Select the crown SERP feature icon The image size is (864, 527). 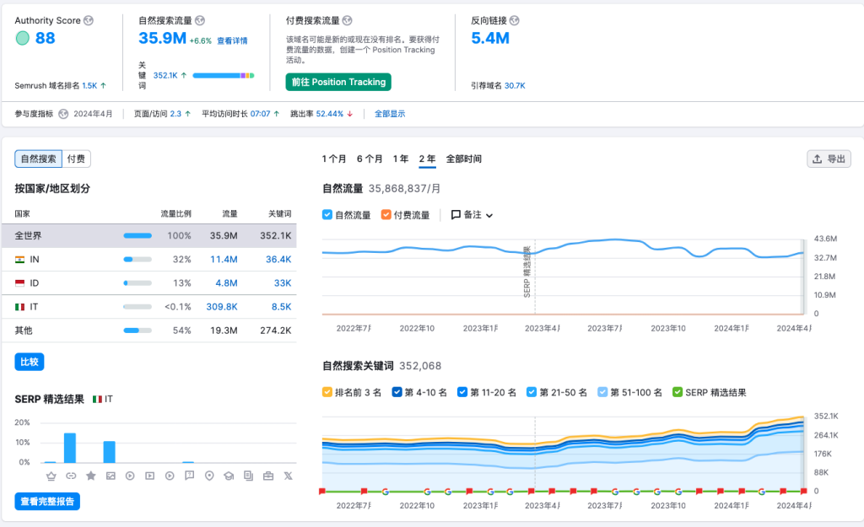(51, 476)
